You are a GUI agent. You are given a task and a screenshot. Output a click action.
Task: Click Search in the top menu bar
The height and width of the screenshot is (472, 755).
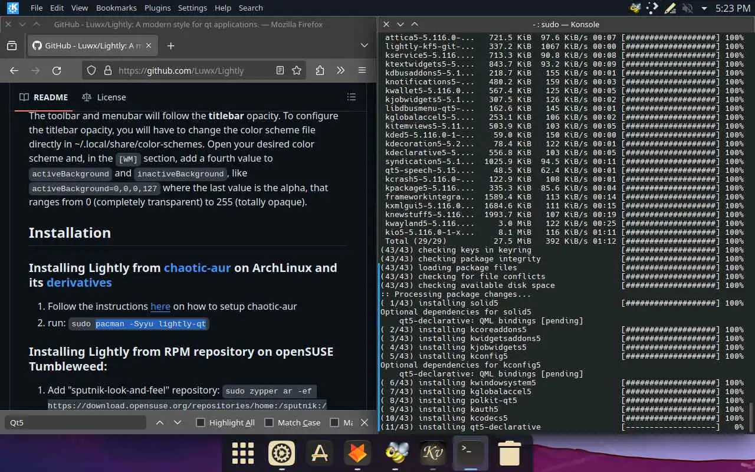(251, 8)
